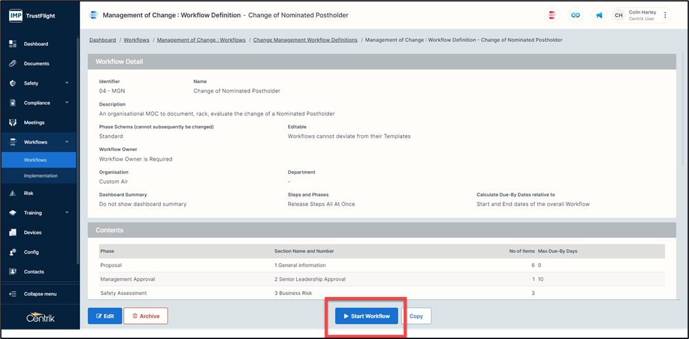
Task: Click the Config gear icon in sidebar
Action: tap(12, 252)
